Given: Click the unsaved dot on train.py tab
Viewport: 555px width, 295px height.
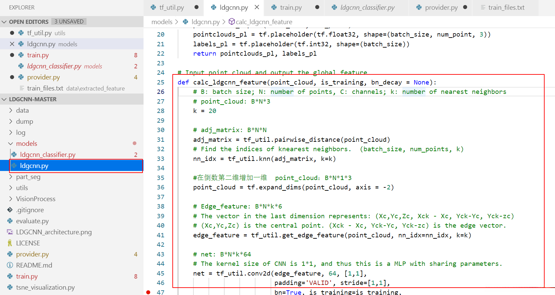Looking at the screenshot, I should click(x=317, y=7).
